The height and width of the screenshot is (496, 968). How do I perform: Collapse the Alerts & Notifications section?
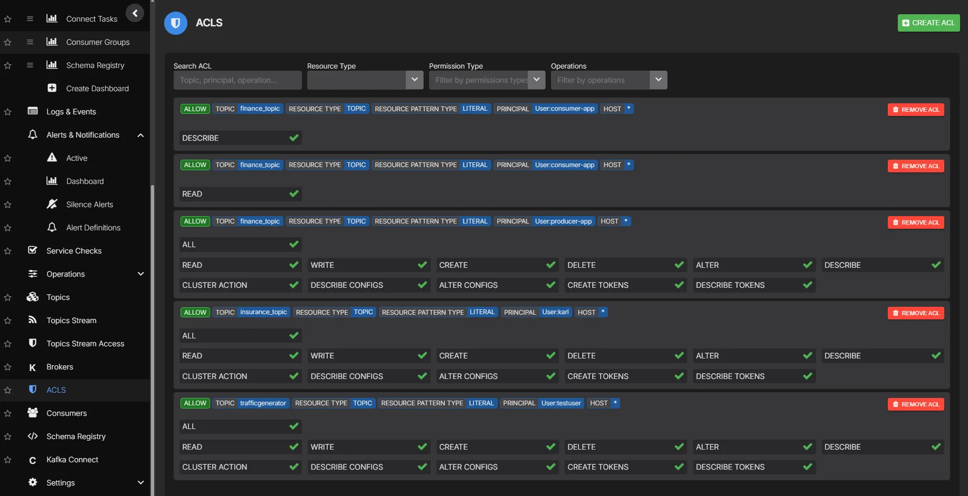(140, 135)
